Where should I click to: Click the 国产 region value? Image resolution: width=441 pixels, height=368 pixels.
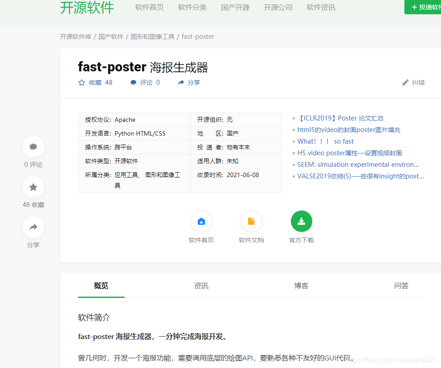[233, 134]
